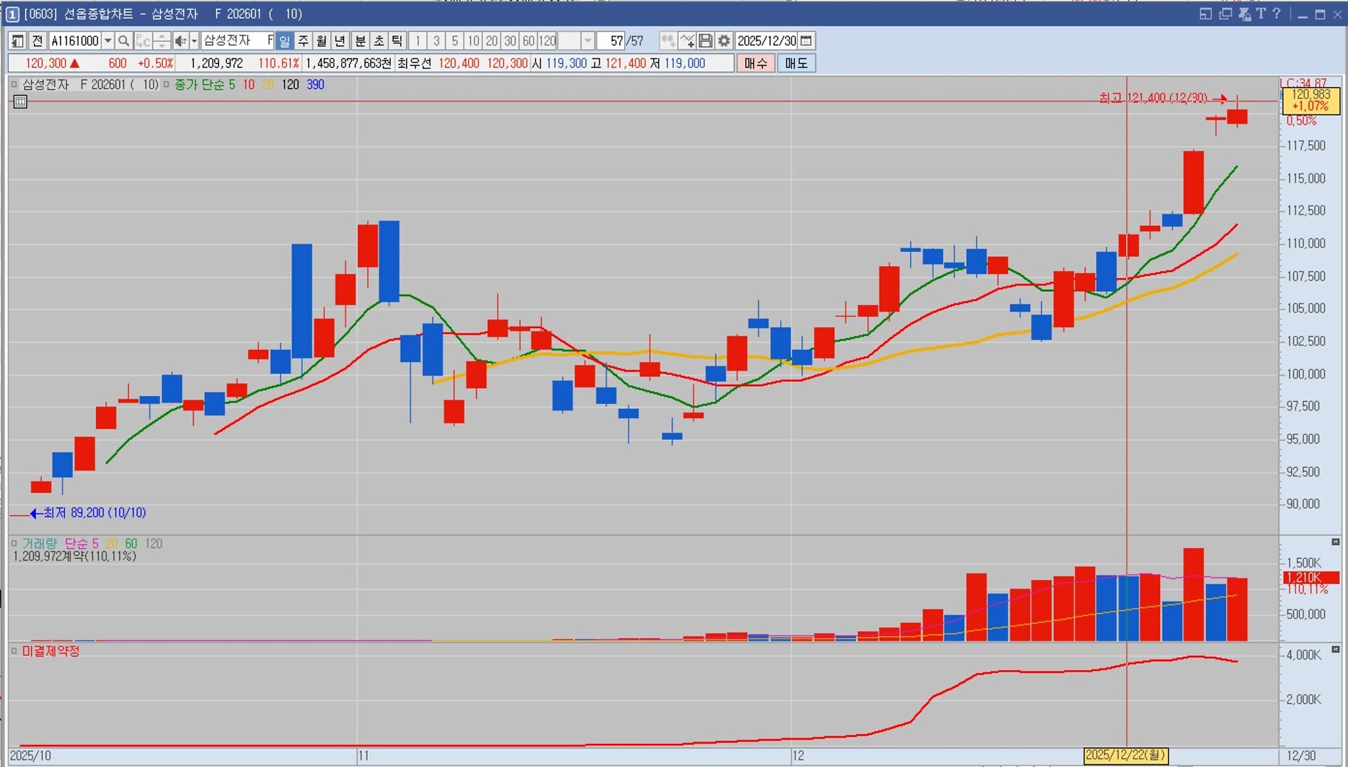The width and height of the screenshot is (1348, 767).
Task: Expand the custom period dropdown arrow
Action: pos(588,41)
